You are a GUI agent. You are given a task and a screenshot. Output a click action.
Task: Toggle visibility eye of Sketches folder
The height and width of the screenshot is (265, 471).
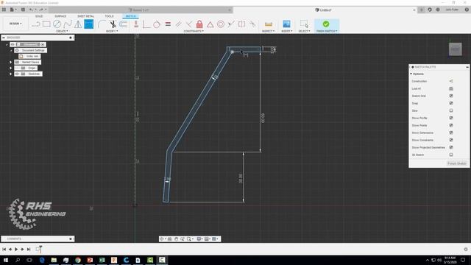(x=17, y=74)
